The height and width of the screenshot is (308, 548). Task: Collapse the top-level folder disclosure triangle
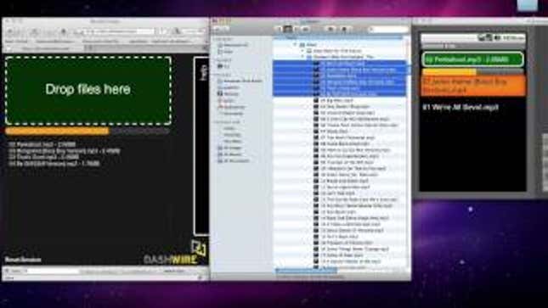tap(296, 45)
